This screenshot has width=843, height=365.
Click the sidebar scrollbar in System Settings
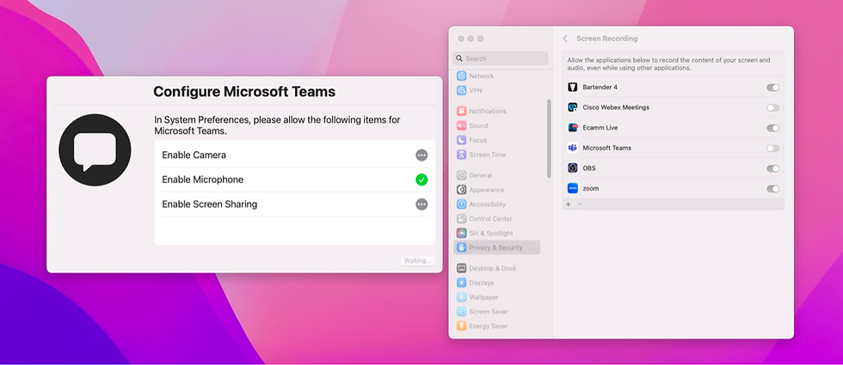pos(549,138)
